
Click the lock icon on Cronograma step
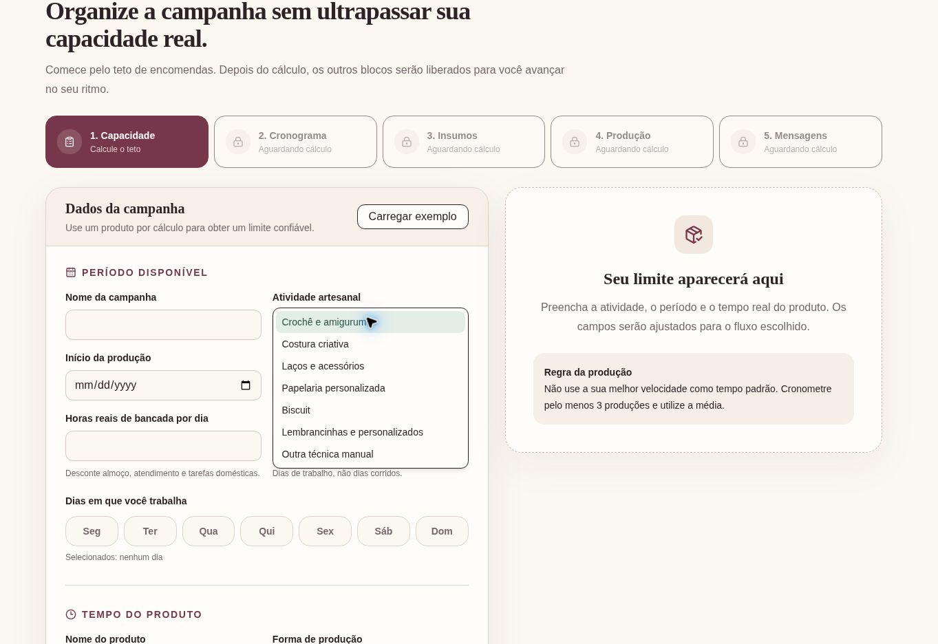[238, 142]
